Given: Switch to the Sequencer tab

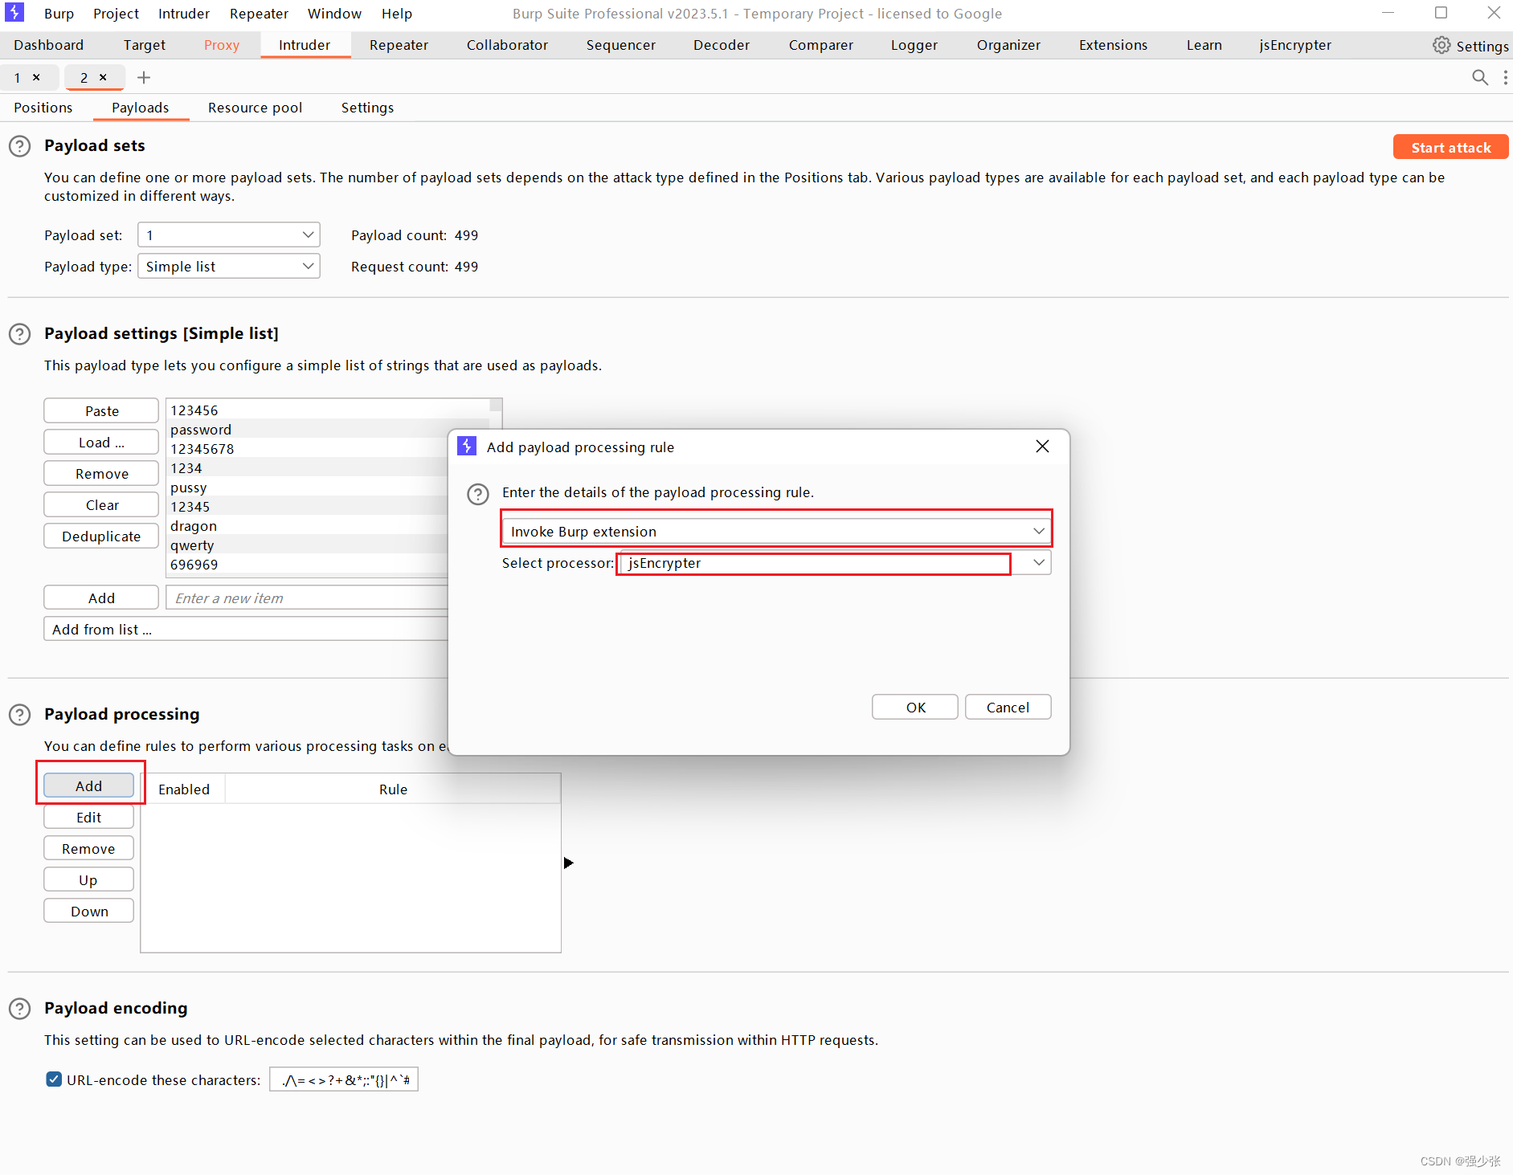Looking at the screenshot, I should 621,45.
